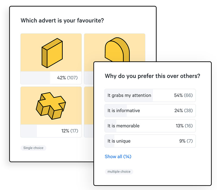Click the 9% (7) result value
This screenshot has width=217, height=190.
pos(186,141)
